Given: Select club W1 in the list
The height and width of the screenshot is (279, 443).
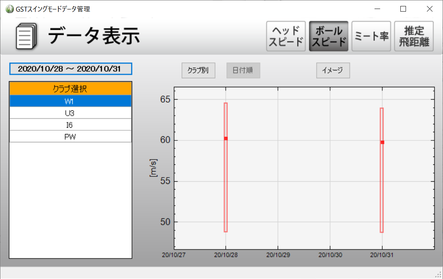Looking at the screenshot, I should 71,101.
